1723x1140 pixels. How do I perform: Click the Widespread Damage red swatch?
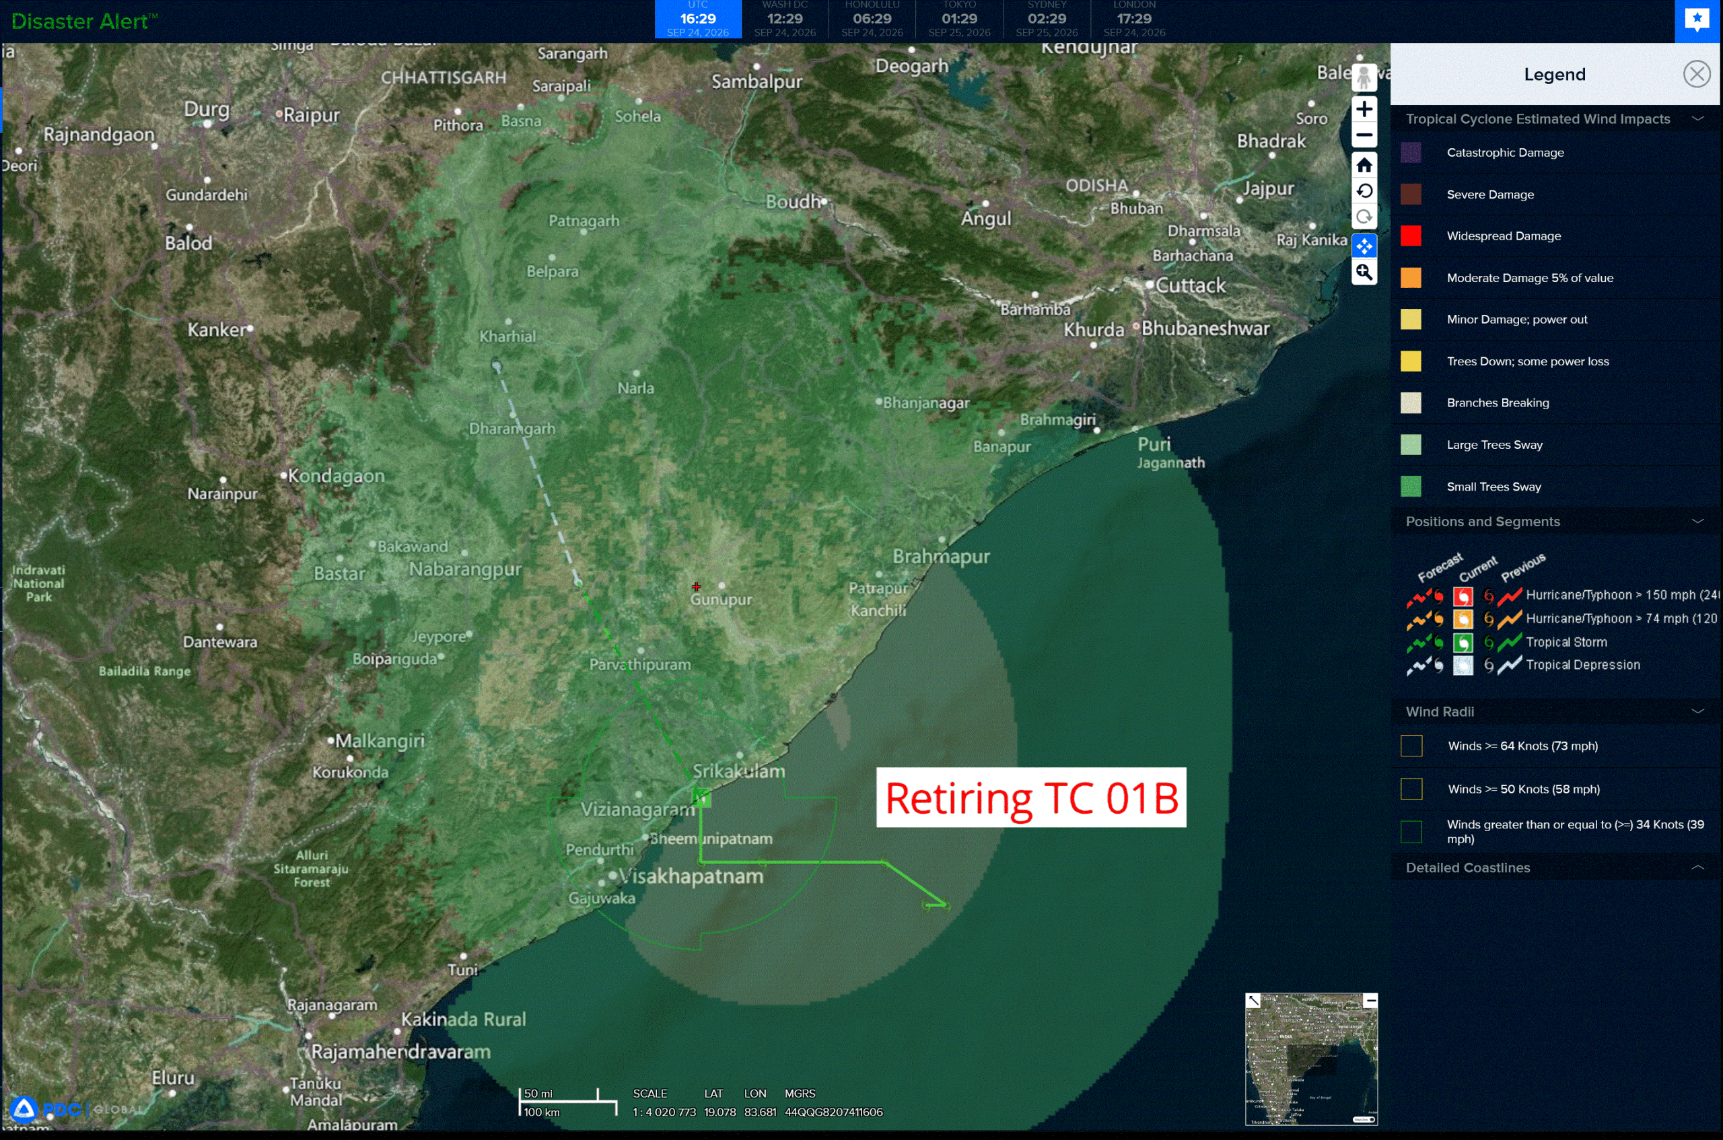1411,236
